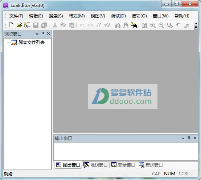201x180 pixels.
Task: Toggle word wrap W icon in toolbar
Action: coord(170,25)
